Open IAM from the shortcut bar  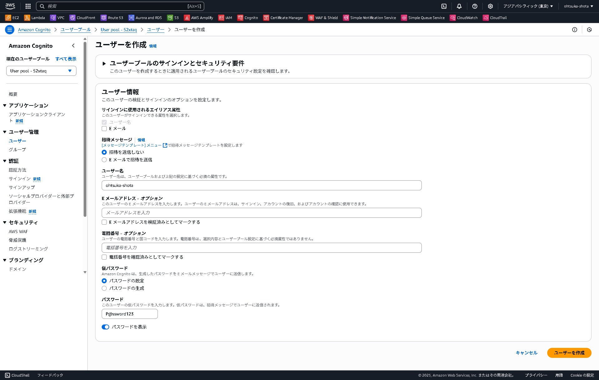point(225,18)
